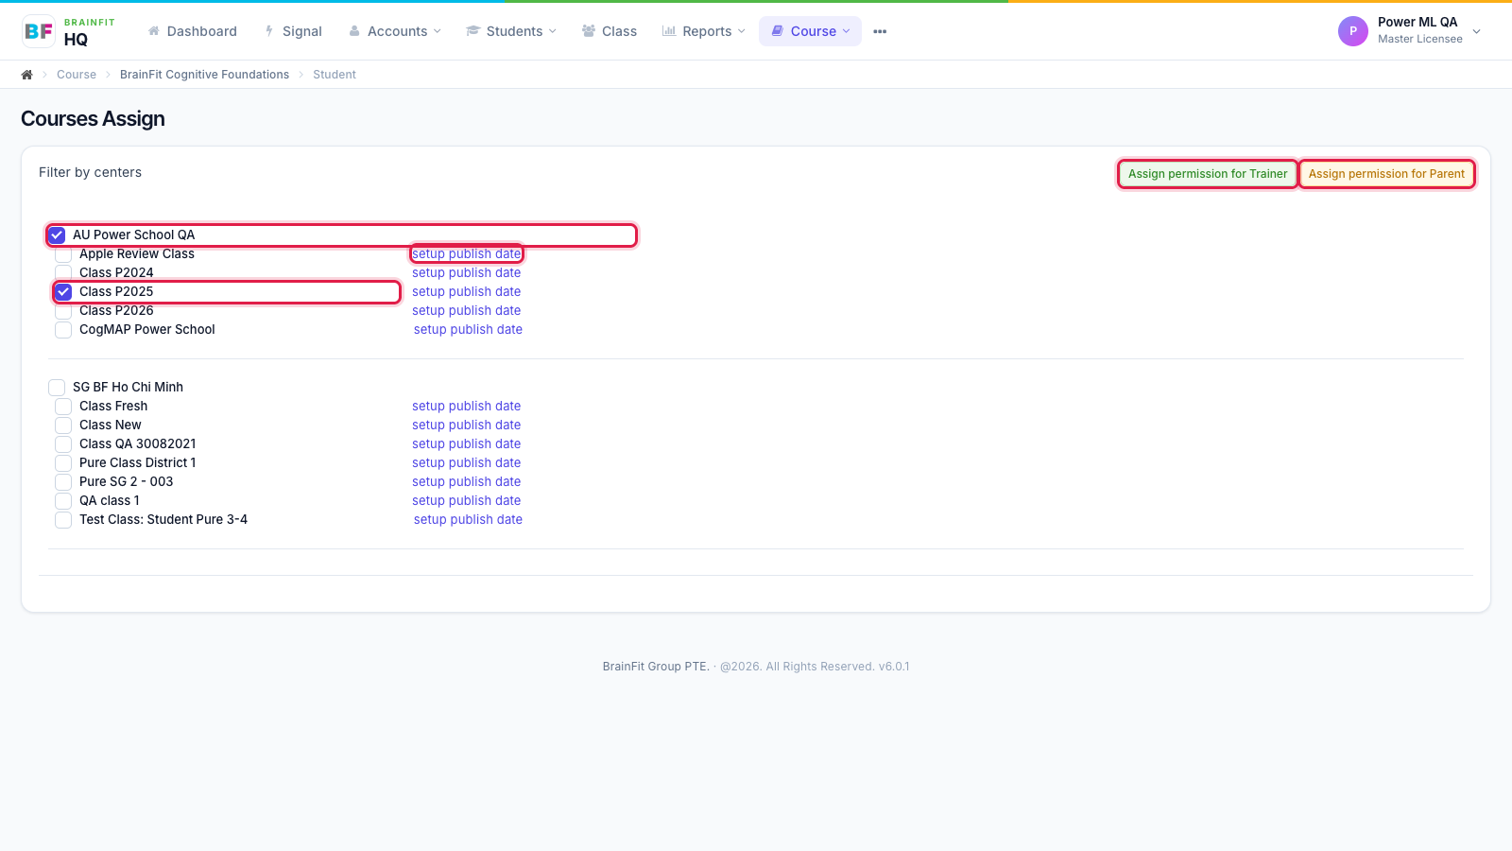Screen dimensions: 1512x851
Task: Open setup publish date for Class P2025
Action: 466,291
